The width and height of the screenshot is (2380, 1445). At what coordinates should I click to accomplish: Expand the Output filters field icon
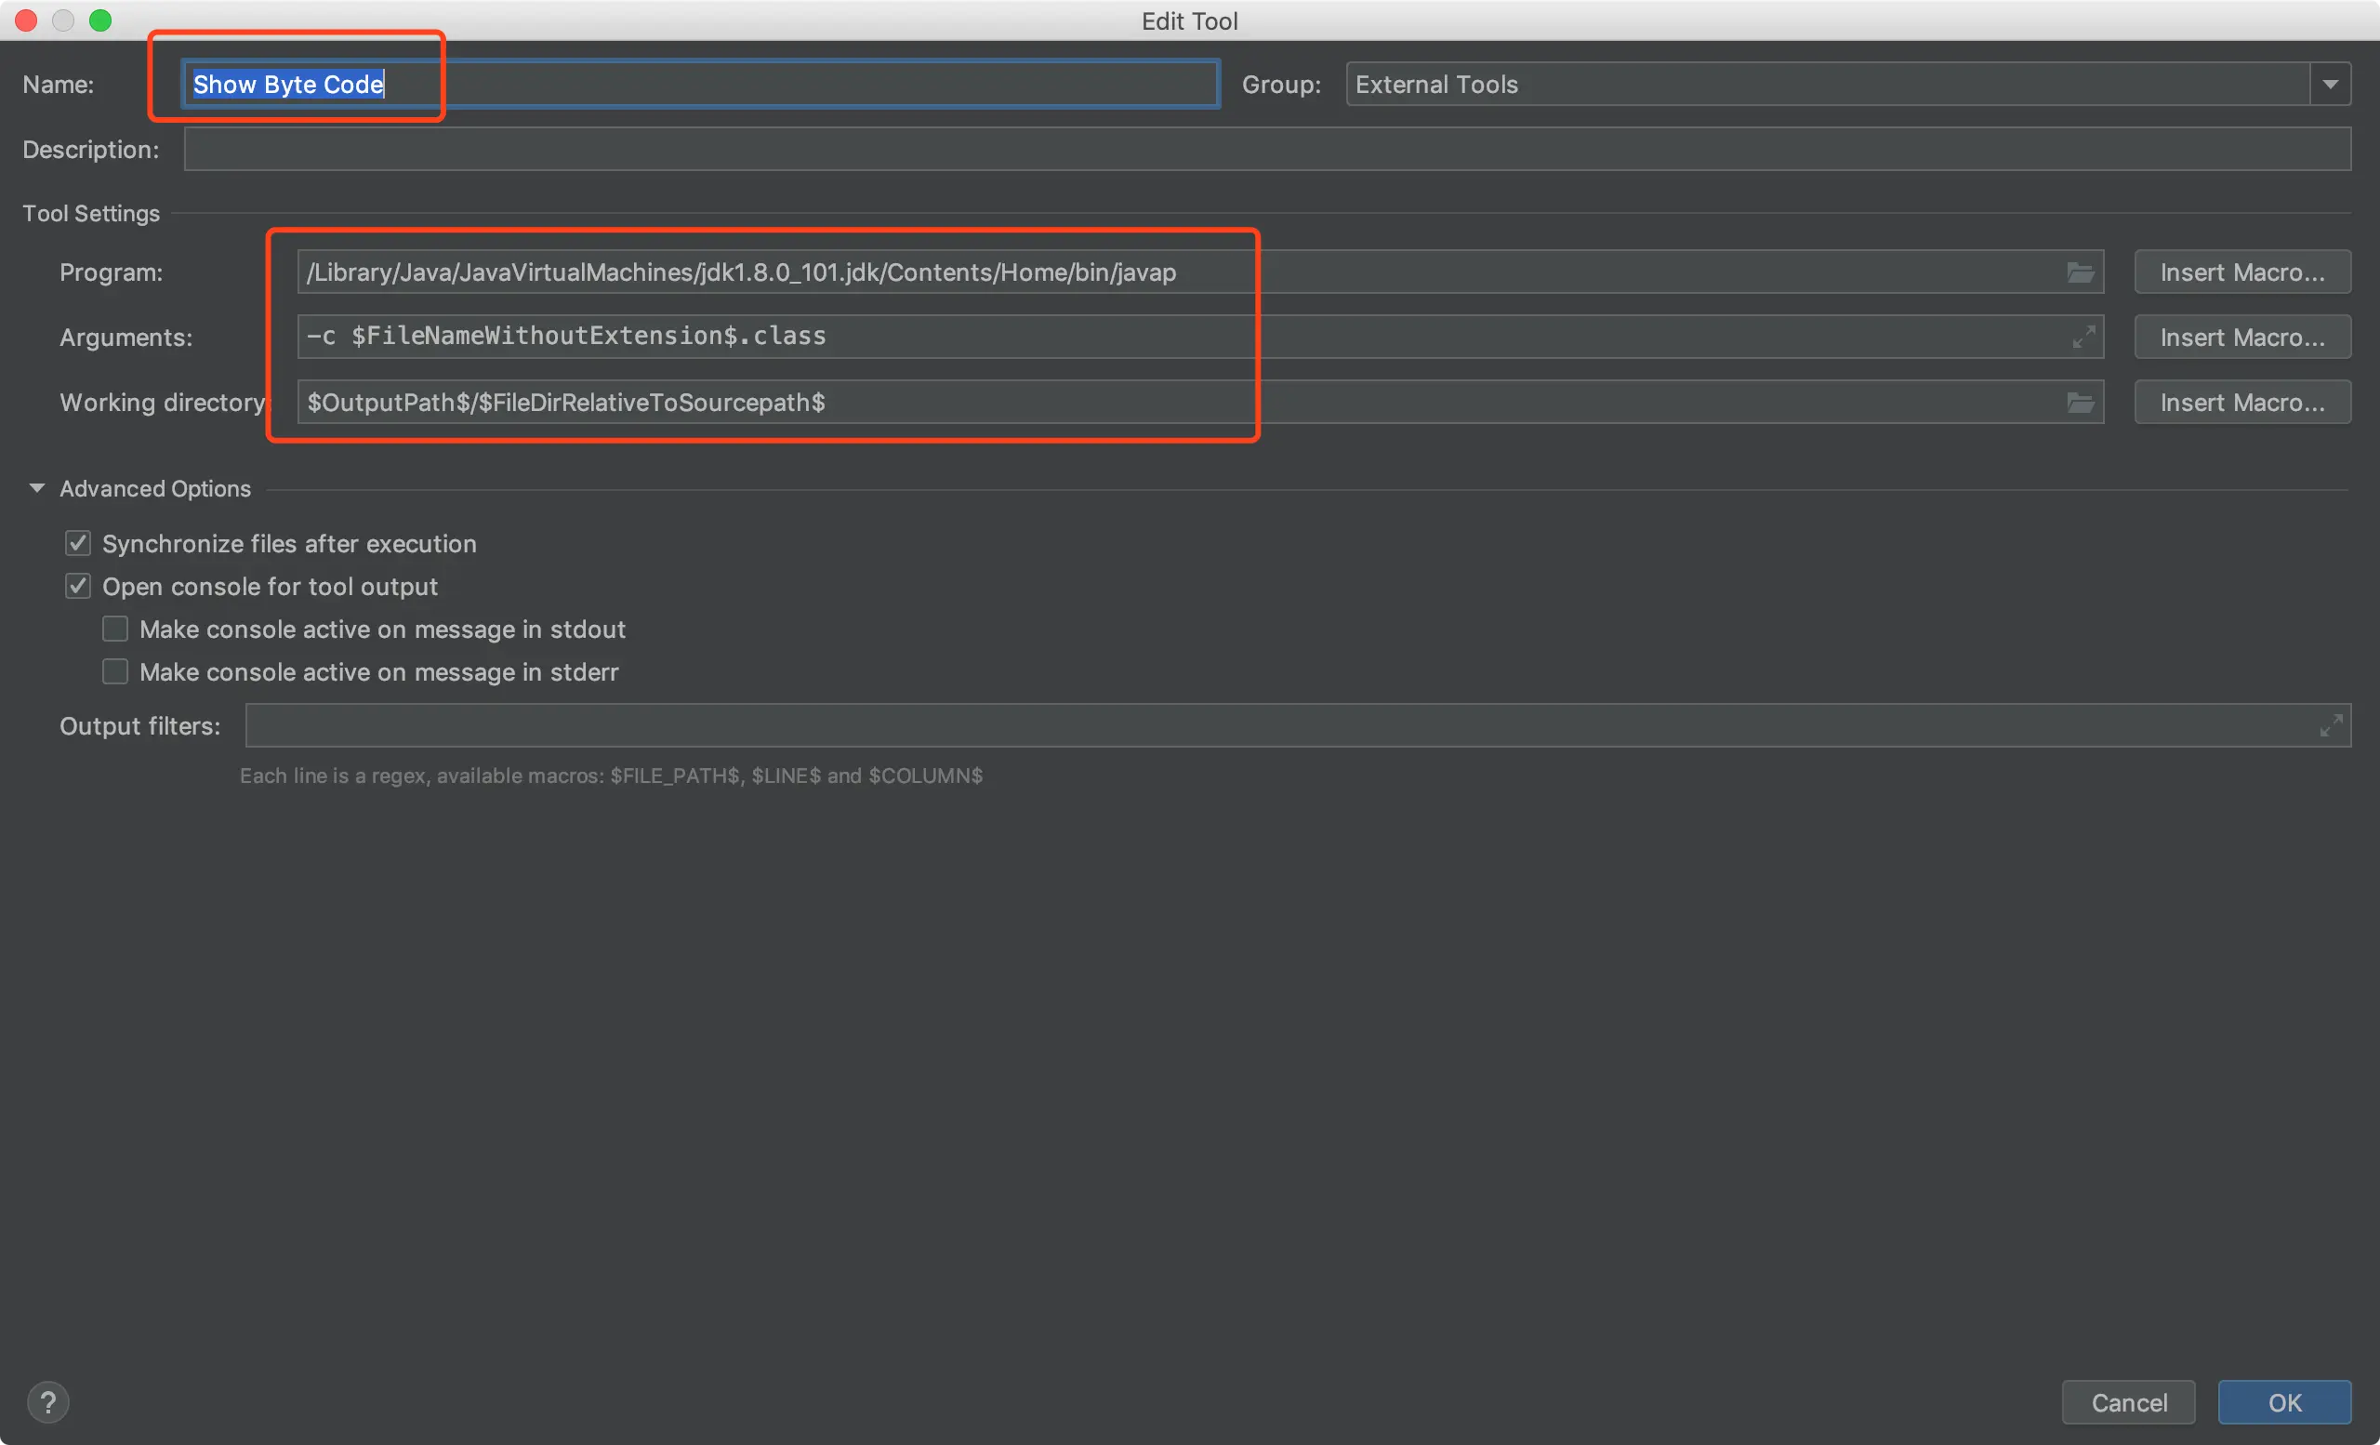point(2330,725)
